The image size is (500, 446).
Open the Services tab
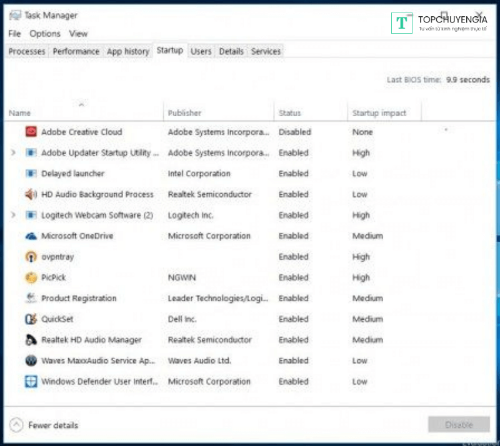pyautogui.click(x=266, y=51)
